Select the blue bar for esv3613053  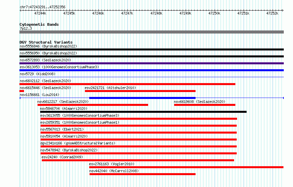point(151,70)
